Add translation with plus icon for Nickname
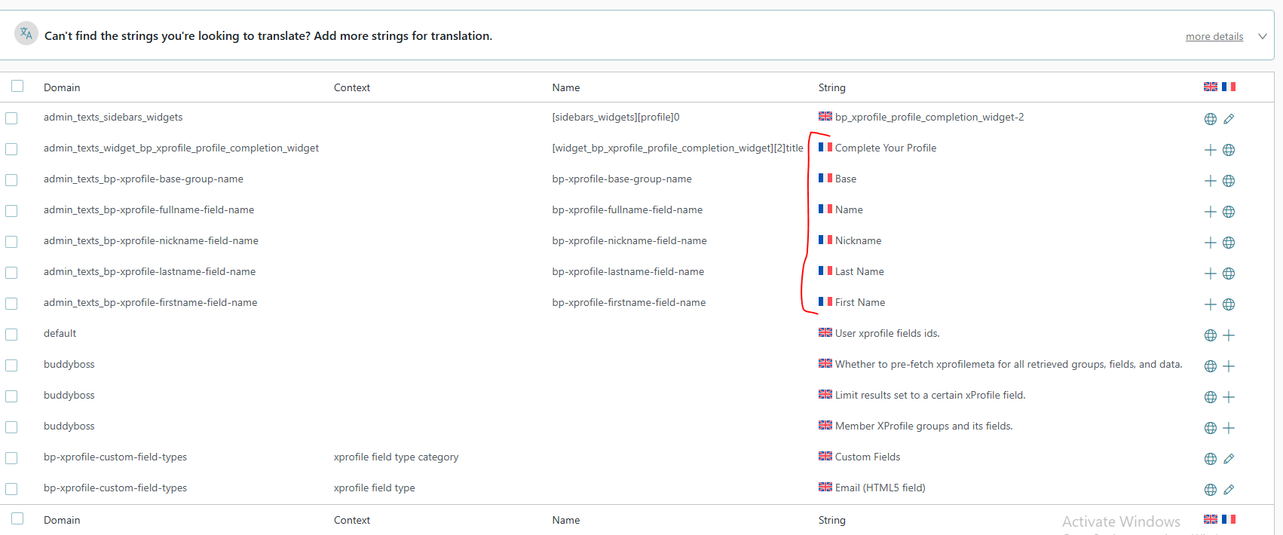 pyautogui.click(x=1210, y=243)
